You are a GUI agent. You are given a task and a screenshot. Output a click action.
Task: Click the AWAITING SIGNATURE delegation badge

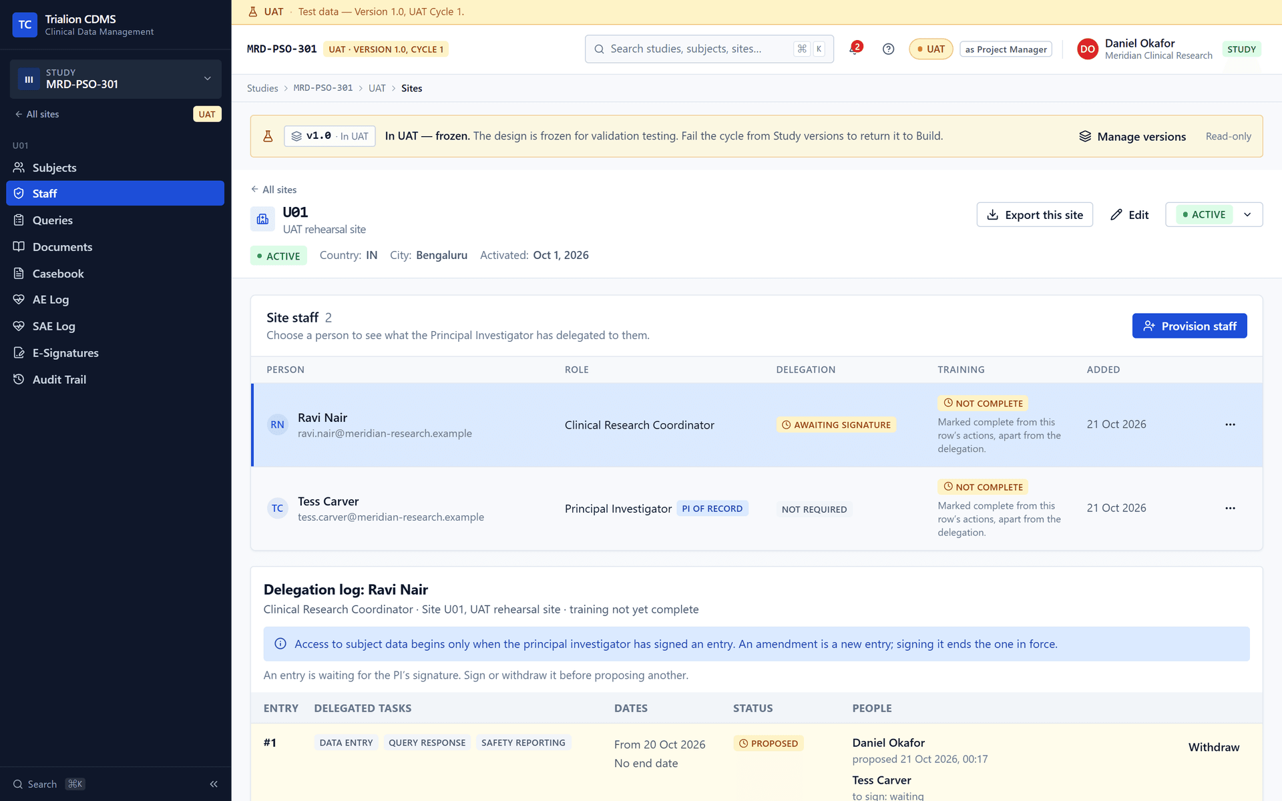pyautogui.click(x=836, y=425)
